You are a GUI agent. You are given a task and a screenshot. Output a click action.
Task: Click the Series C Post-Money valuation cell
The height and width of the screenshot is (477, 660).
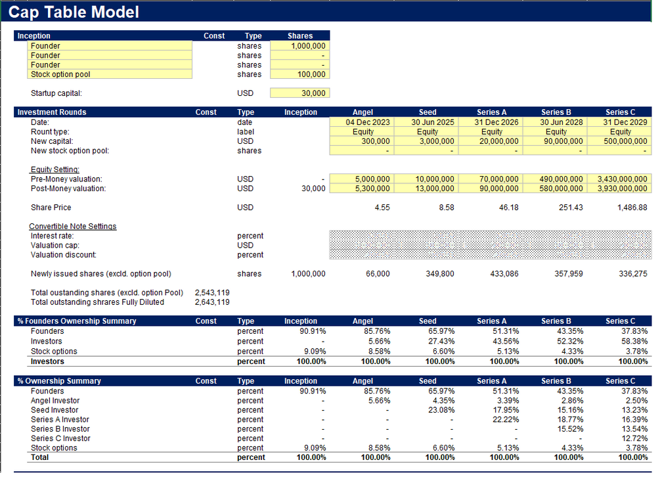coord(621,189)
